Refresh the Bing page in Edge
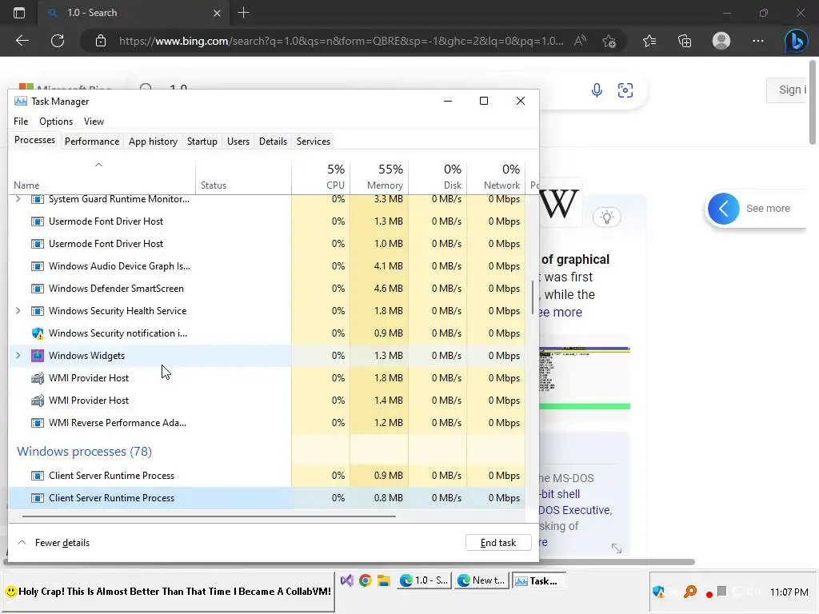The width and height of the screenshot is (819, 614). 58,41
